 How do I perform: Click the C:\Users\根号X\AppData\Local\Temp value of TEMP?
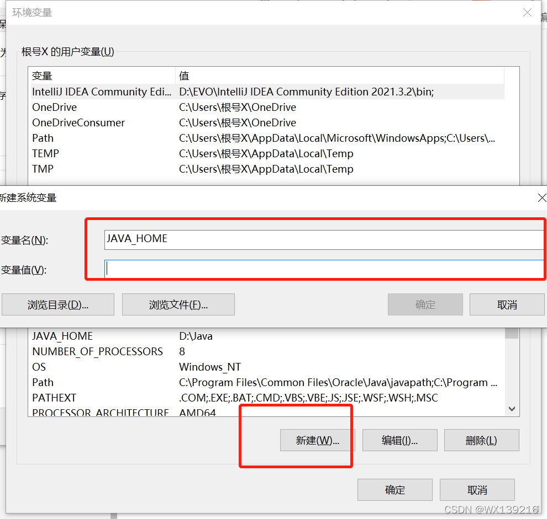coord(266,153)
